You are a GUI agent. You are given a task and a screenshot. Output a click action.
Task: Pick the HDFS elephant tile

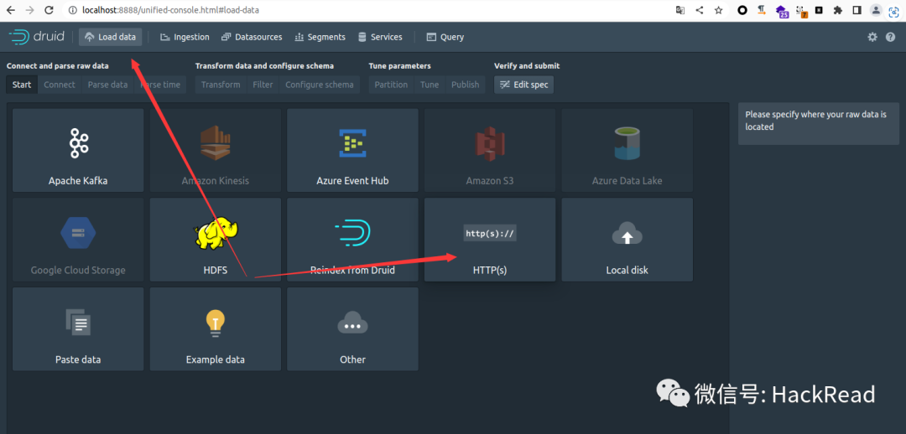pyautogui.click(x=216, y=240)
